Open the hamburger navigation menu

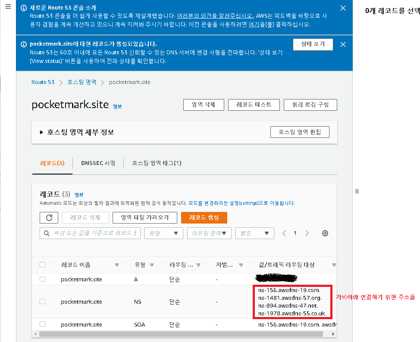click(8, 6)
